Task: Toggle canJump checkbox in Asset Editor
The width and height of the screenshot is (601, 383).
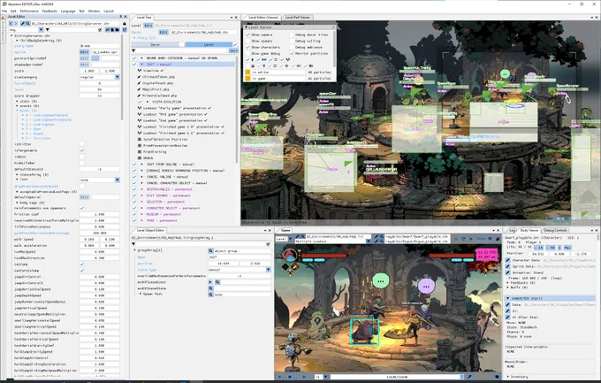Action: [x=81, y=264]
